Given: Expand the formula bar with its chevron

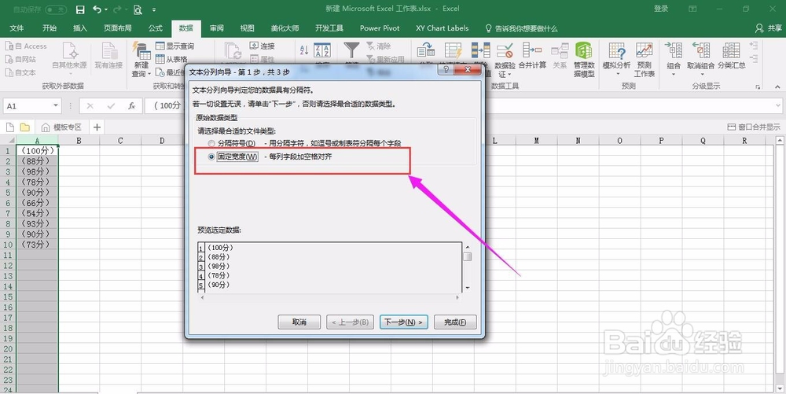Looking at the screenshot, I should 777,105.
